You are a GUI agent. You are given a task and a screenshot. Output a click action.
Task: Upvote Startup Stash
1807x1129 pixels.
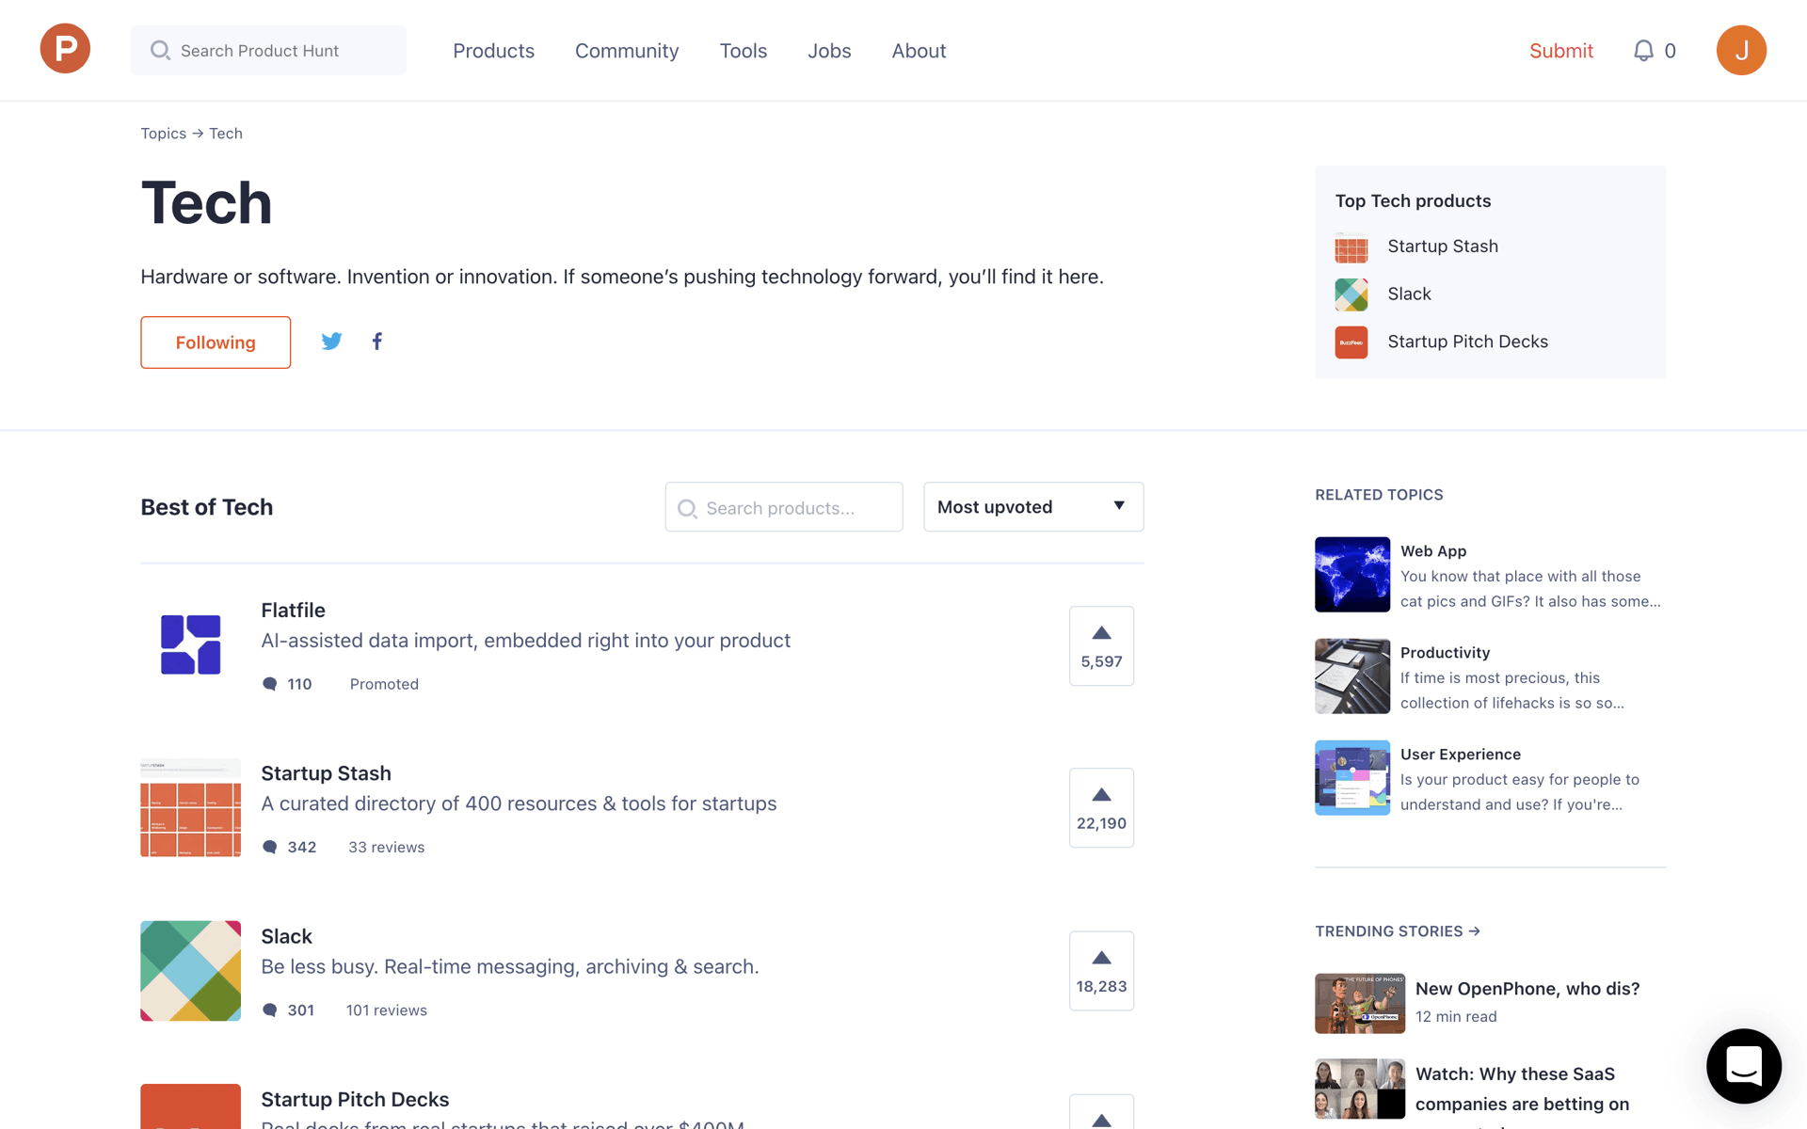coord(1101,808)
